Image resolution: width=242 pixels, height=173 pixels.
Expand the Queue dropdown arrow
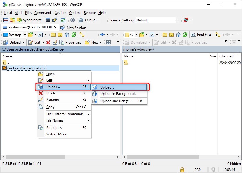point(98,20)
